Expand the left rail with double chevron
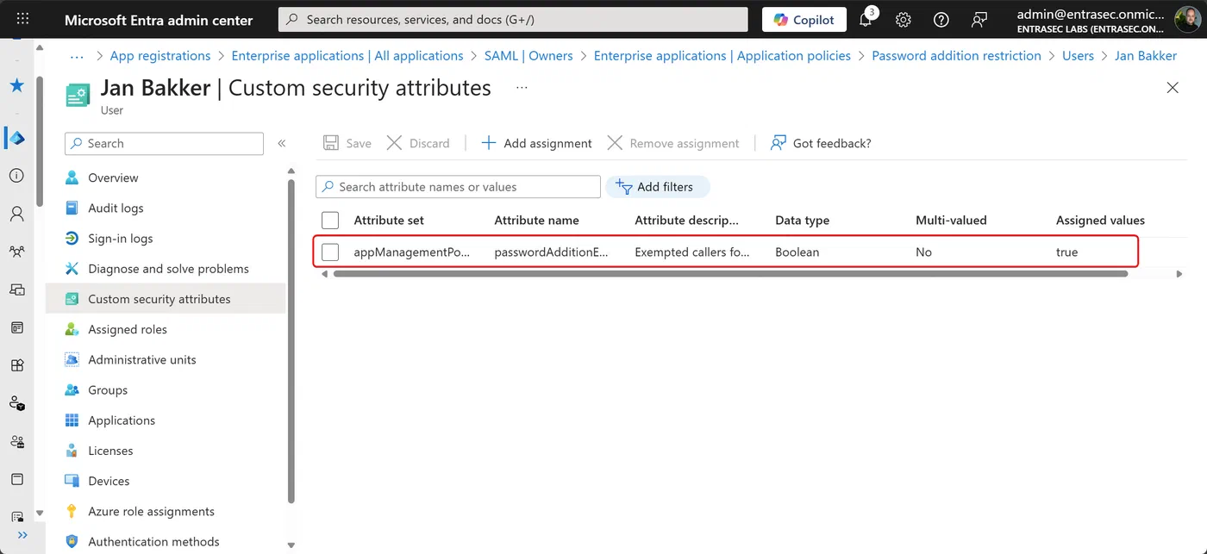 tap(22, 535)
